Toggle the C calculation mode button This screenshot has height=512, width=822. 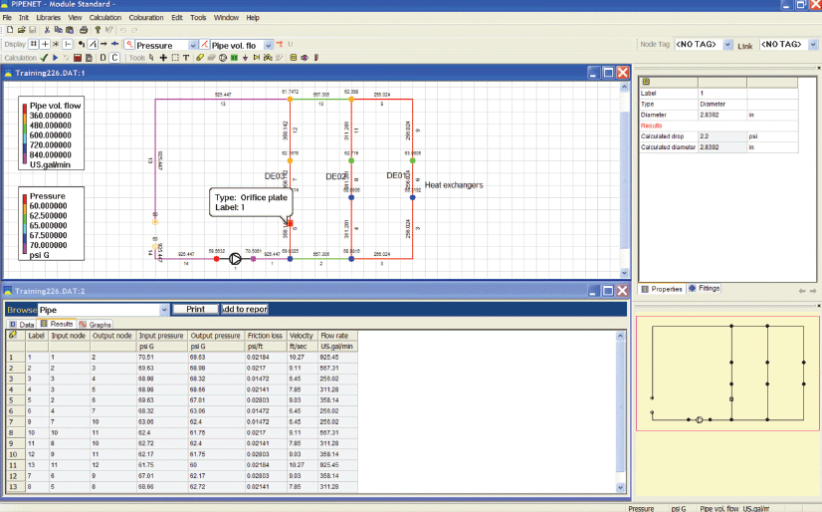(114, 58)
